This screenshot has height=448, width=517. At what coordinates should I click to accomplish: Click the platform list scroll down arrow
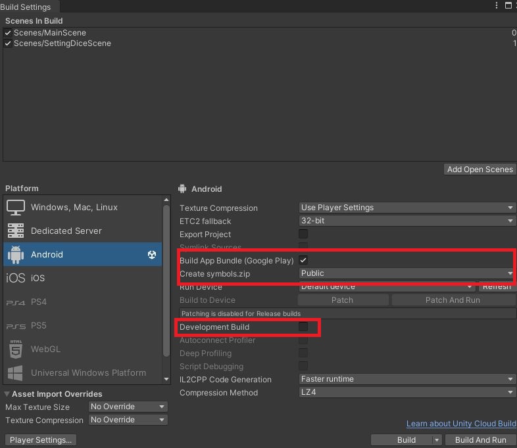[x=166, y=379]
